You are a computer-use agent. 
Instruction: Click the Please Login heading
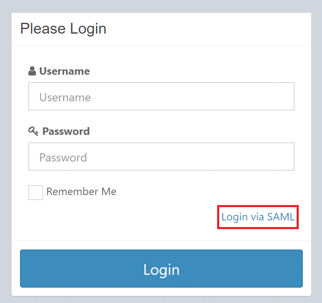coord(63,29)
